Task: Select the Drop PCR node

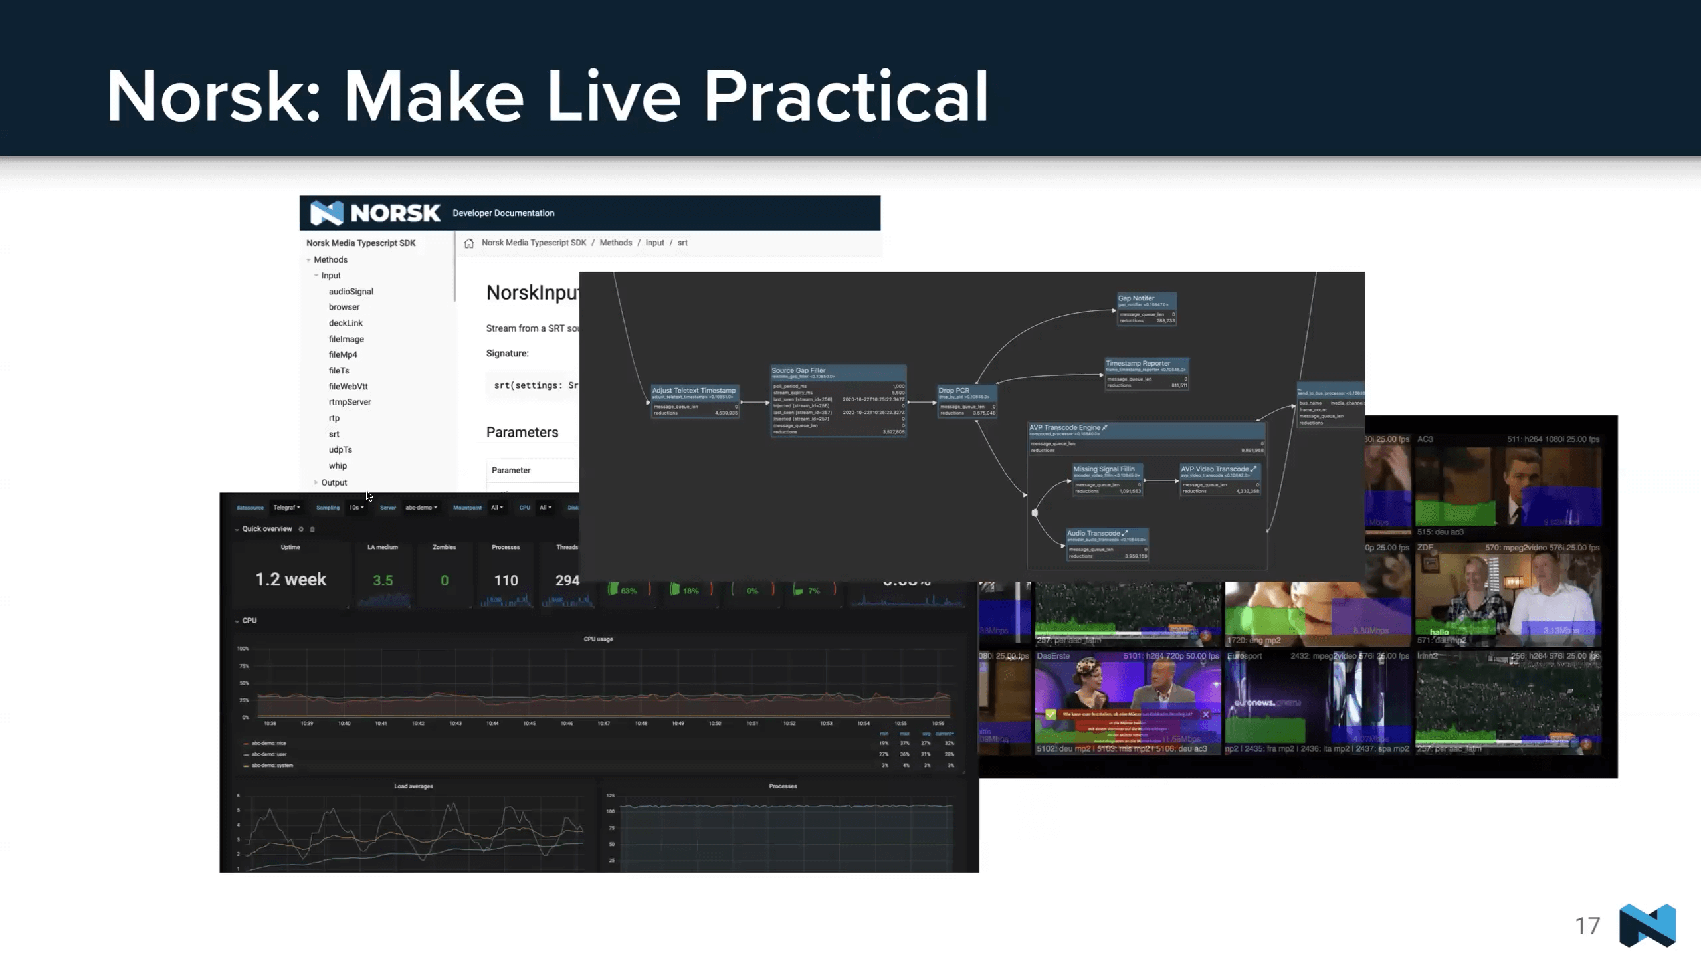Action: (x=967, y=401)
